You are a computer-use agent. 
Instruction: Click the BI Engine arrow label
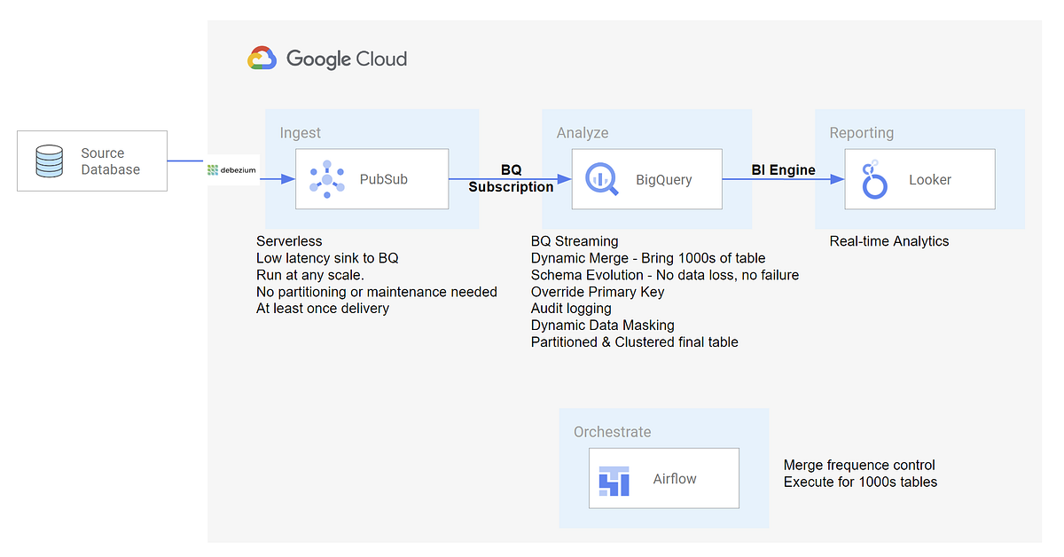(x=784, y=169)
